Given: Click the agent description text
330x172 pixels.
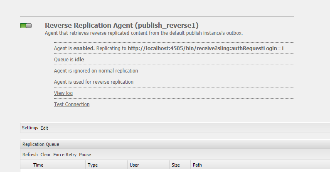Looking at the screenshot, I should [144, 33].
